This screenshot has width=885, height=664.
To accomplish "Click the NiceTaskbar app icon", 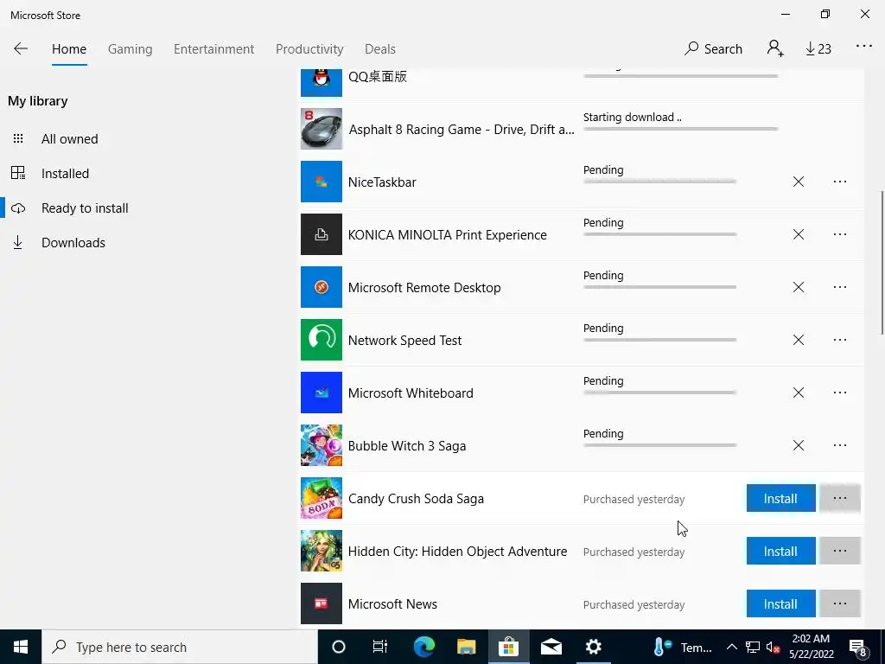I will coord(322,182).
